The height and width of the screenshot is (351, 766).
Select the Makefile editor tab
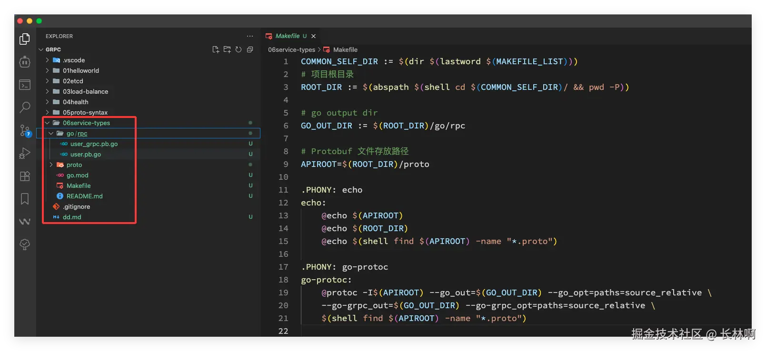[287, 36]
